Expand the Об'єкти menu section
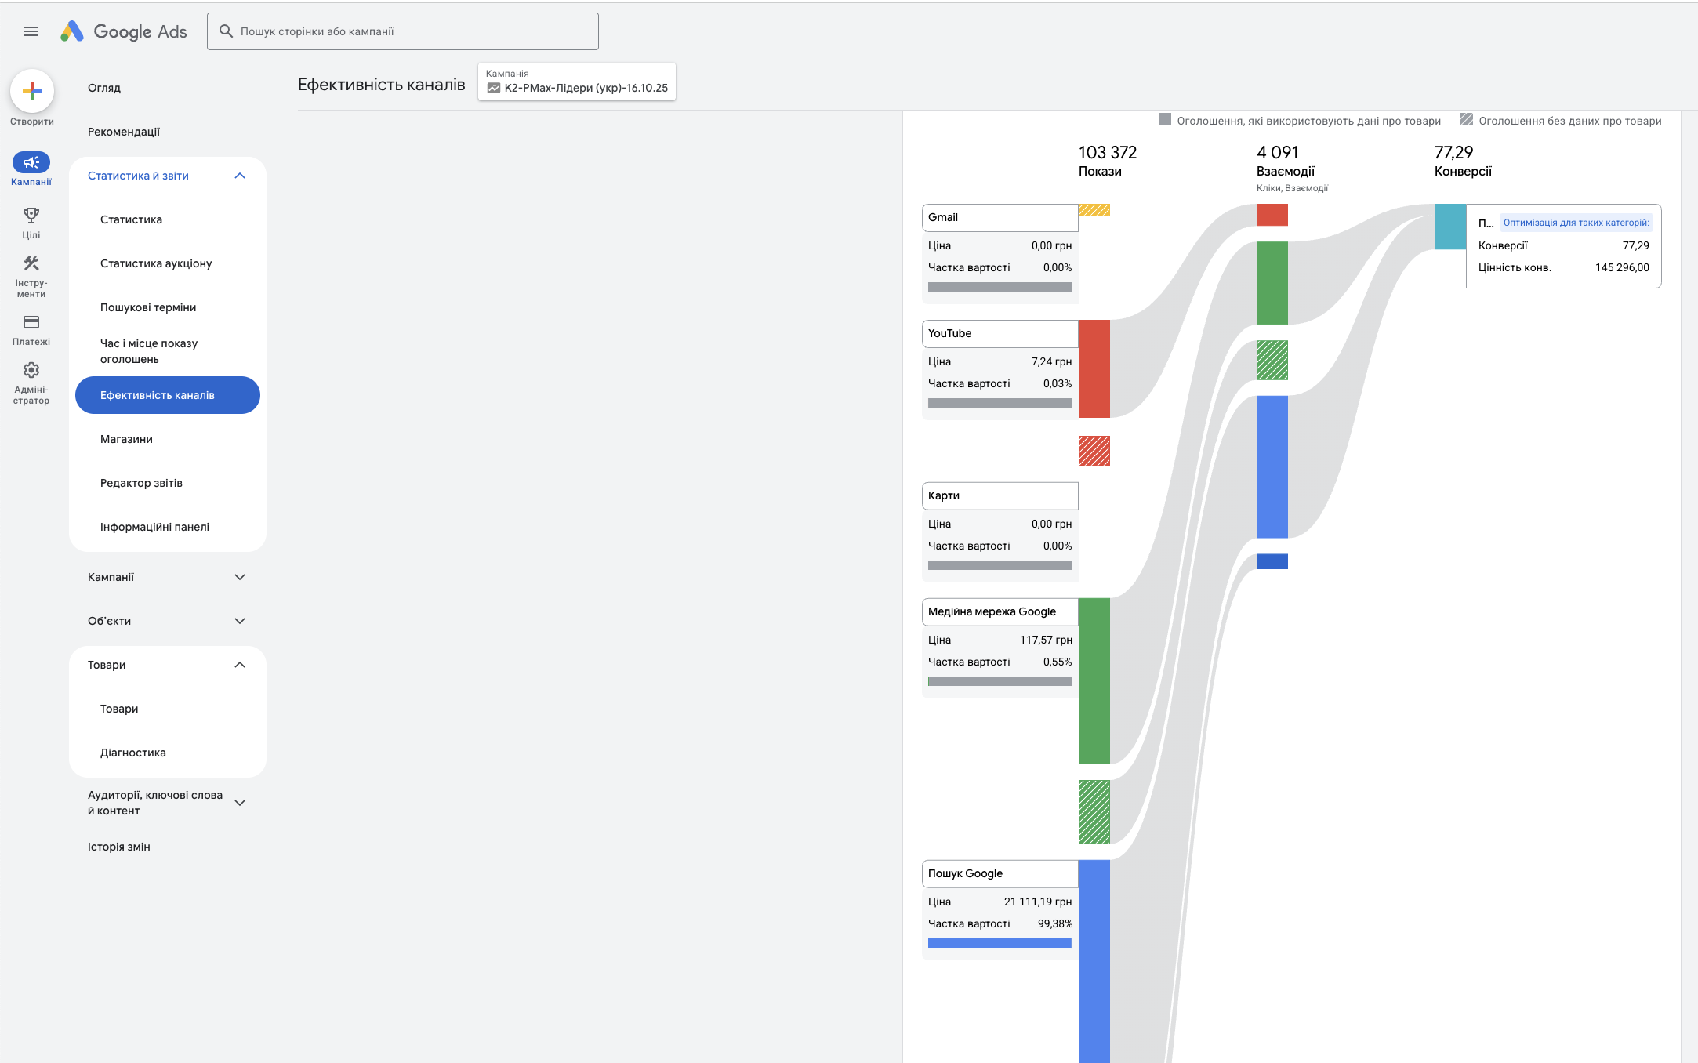Screen dimensions: 1698x1063 tap(240, 621)
